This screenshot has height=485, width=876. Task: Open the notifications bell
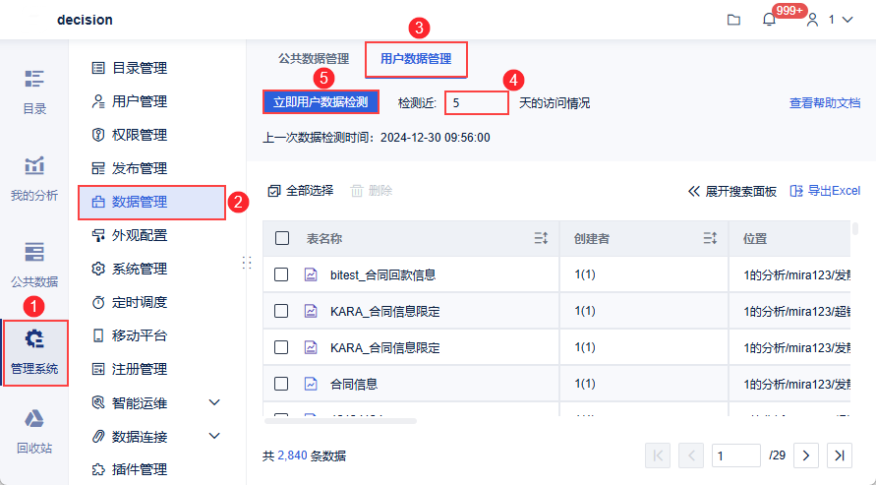tap(769, 20)
